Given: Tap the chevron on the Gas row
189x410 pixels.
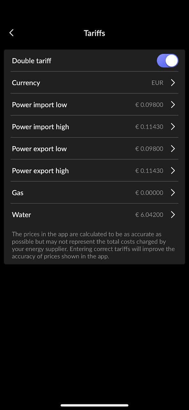Looking at the screenshot, I should click(x=173, y=193).
